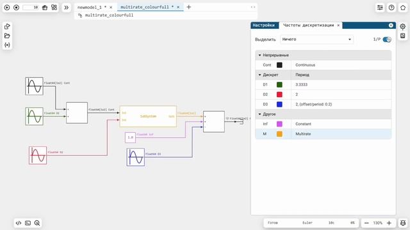Select the blue D3 sine wave block
The width and height of the screenshot is (410, 230).
[135, 157]
